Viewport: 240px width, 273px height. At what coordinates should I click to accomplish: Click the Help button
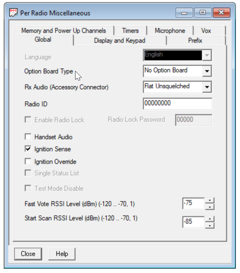point(61,254)
